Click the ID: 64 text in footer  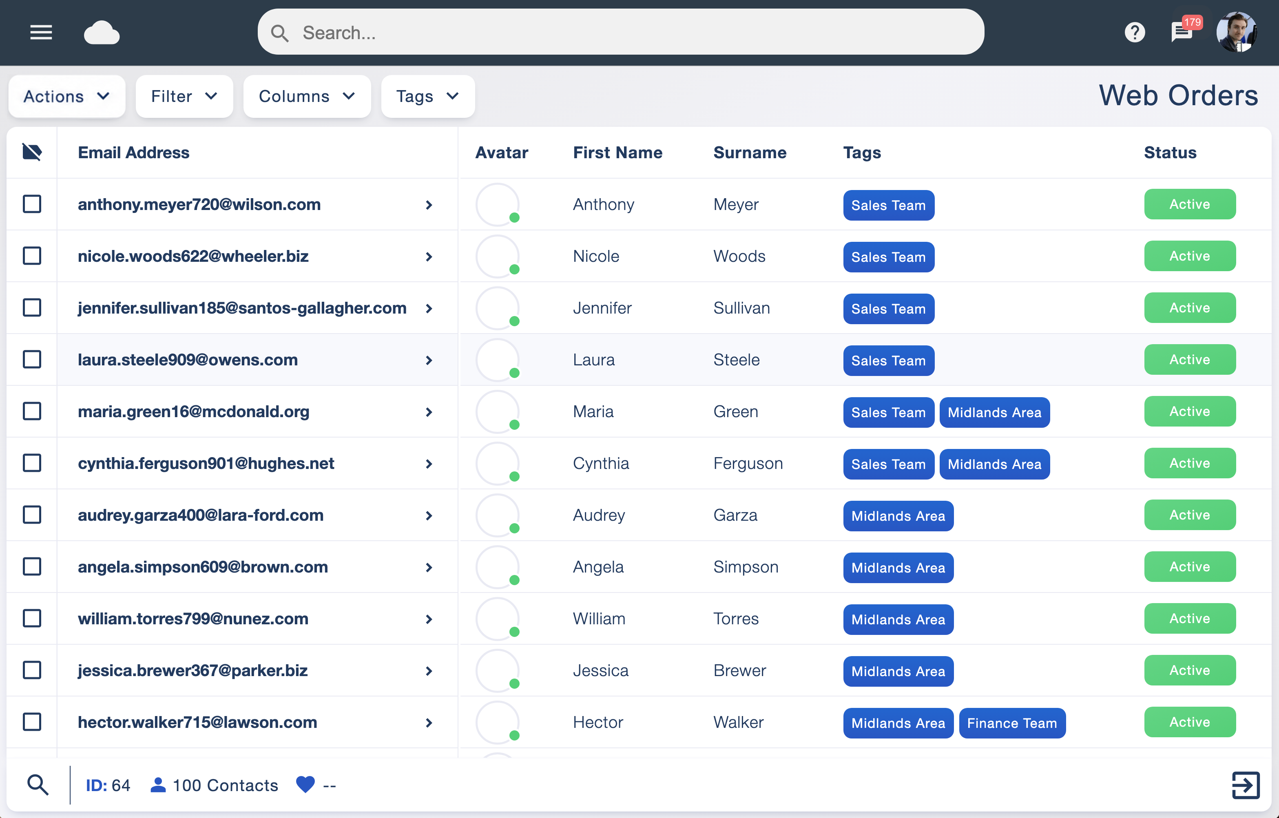click(108, 785)
